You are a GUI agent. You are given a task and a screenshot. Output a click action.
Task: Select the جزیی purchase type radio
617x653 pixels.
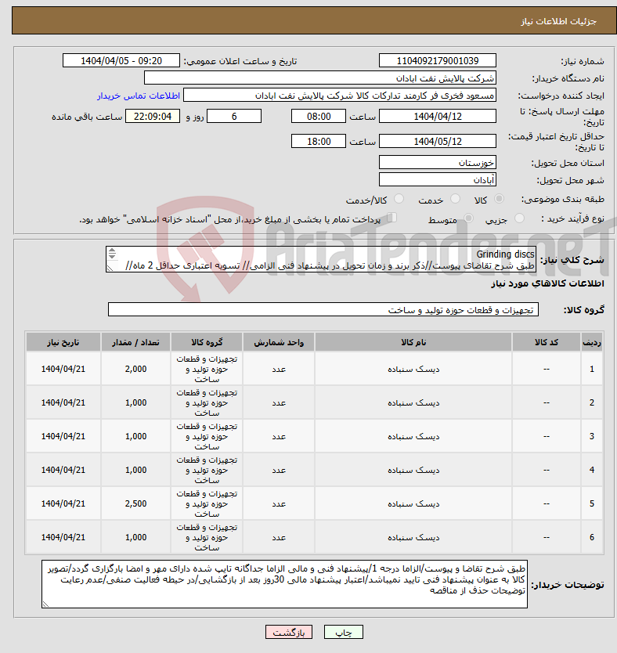coord(519,218)
